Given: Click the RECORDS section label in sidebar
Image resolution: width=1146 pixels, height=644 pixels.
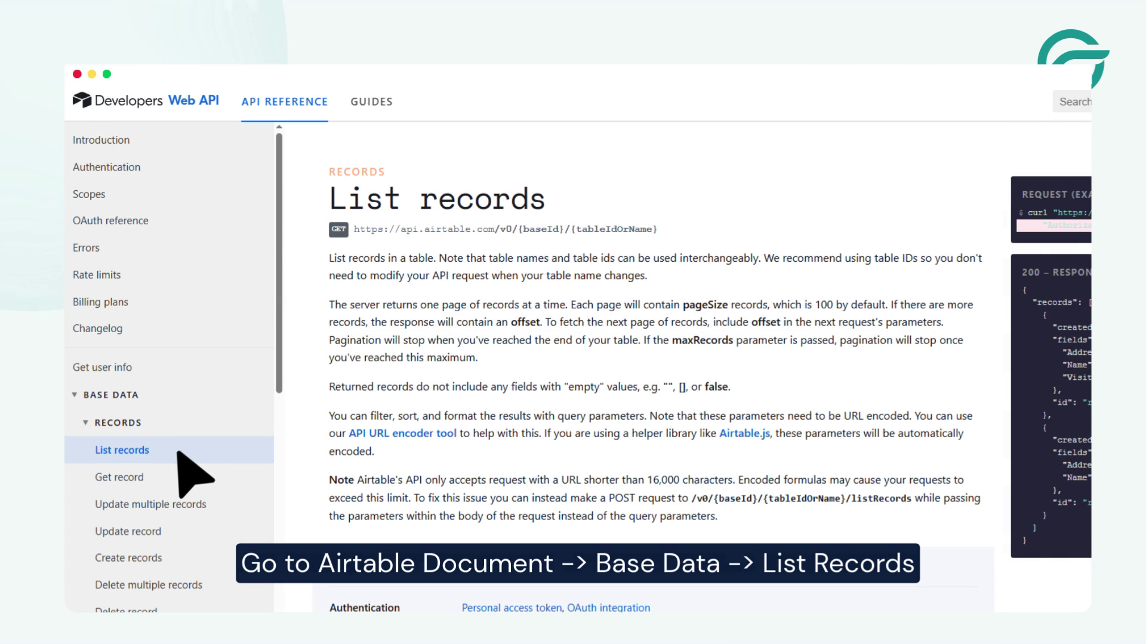Looking at the screenshot, I should [118, 422].
